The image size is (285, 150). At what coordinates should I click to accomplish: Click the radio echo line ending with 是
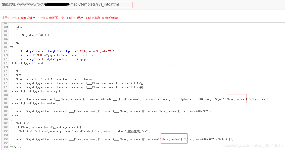pyautogui.click(x=82, y=83)
